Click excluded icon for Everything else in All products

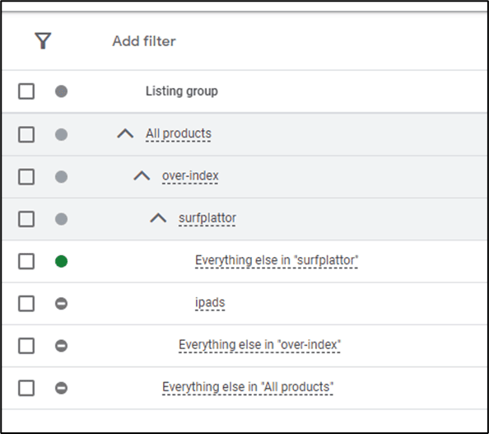[61, 388]
